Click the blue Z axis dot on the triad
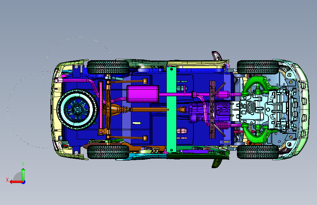Screen dimensions: 317x205 pos(24,182)
